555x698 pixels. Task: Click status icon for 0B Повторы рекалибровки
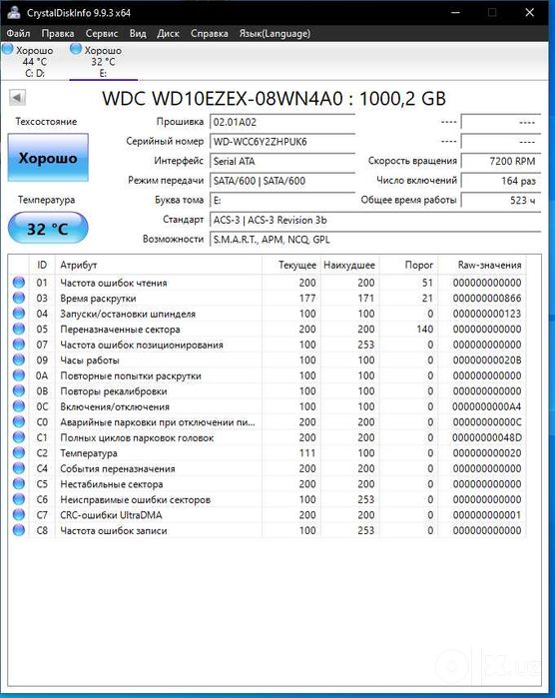[x=19, y=390]
